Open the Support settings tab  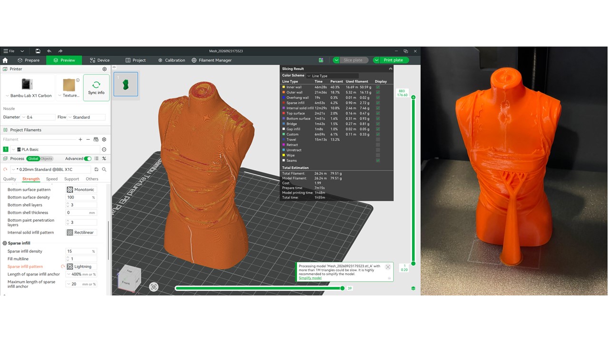coord(71,179)
